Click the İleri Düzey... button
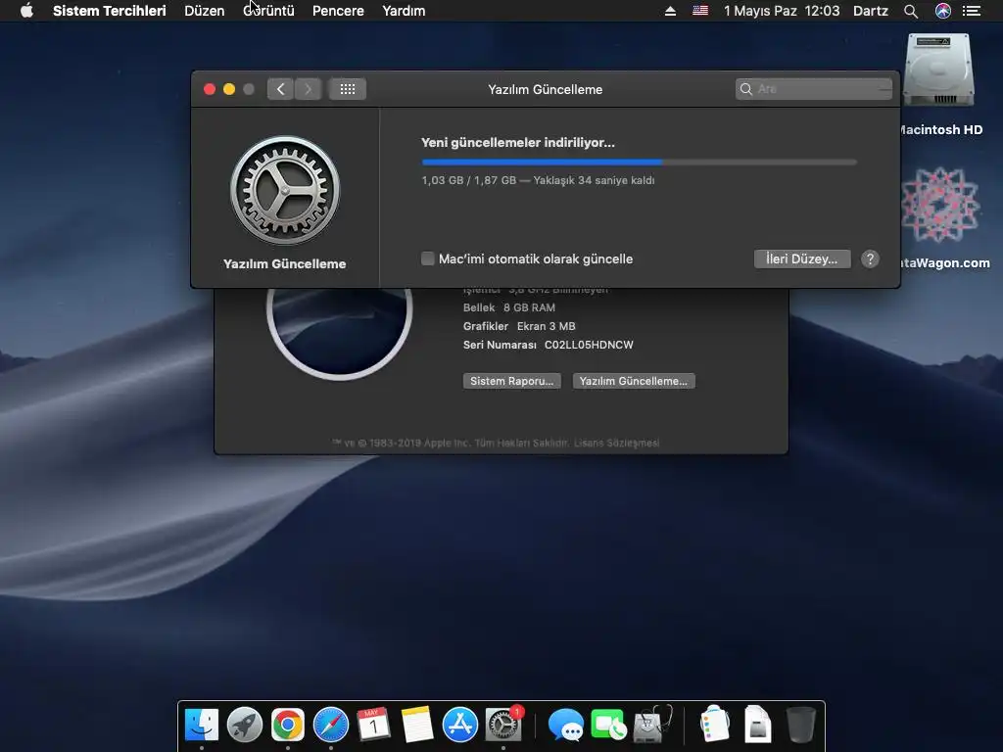 [x=802, y=258]
